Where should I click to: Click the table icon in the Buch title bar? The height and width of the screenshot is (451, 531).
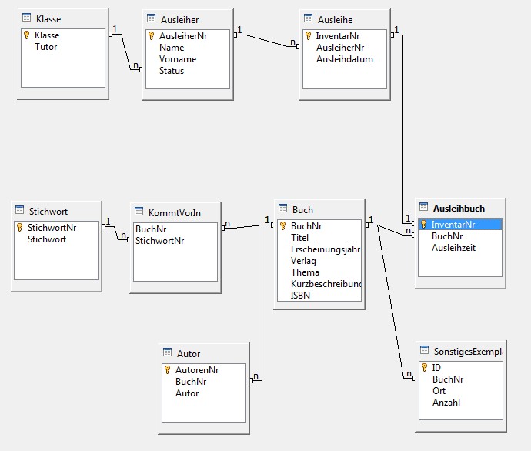point(282,209)
